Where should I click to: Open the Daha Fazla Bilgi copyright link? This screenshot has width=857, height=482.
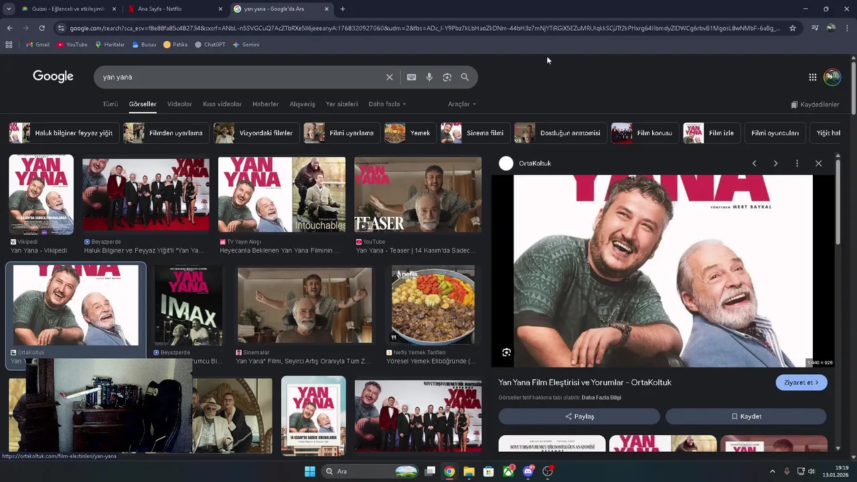(601, 398)
